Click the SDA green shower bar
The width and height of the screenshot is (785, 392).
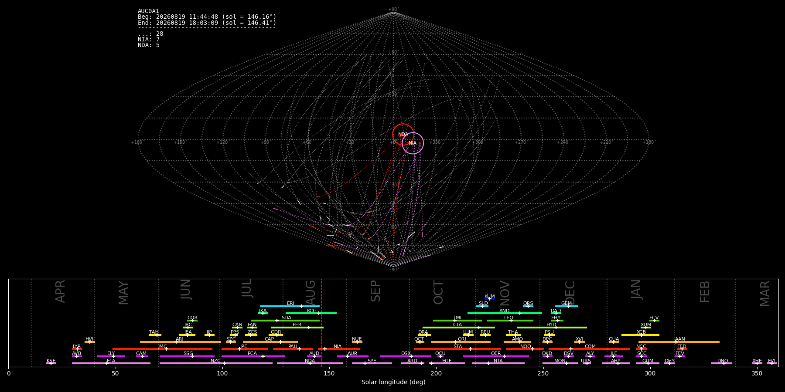(x=286, y=321)
